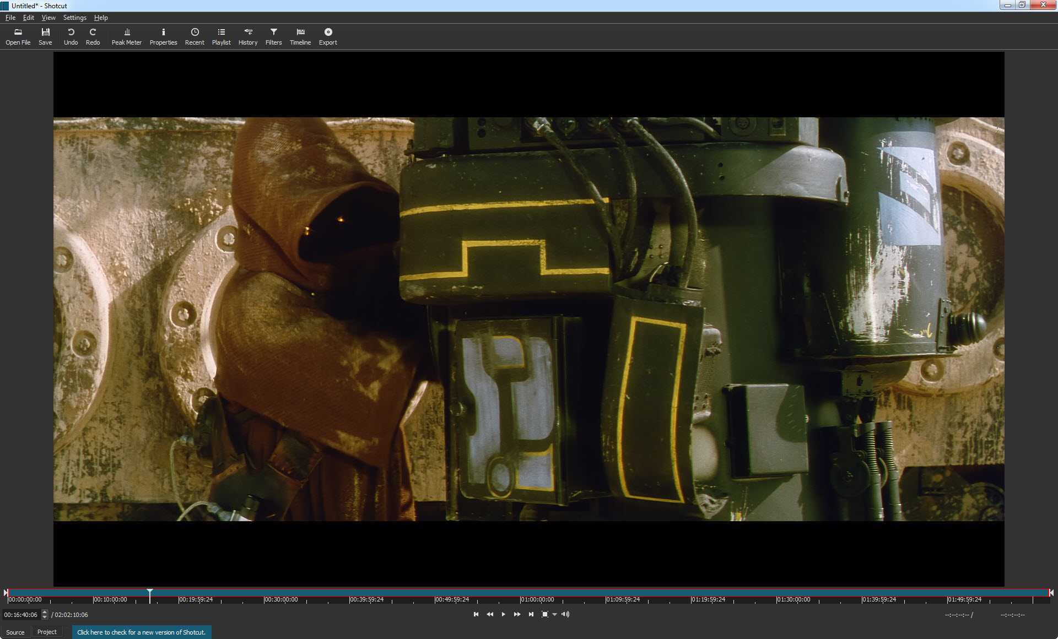Click the rewind playback button

490,614
